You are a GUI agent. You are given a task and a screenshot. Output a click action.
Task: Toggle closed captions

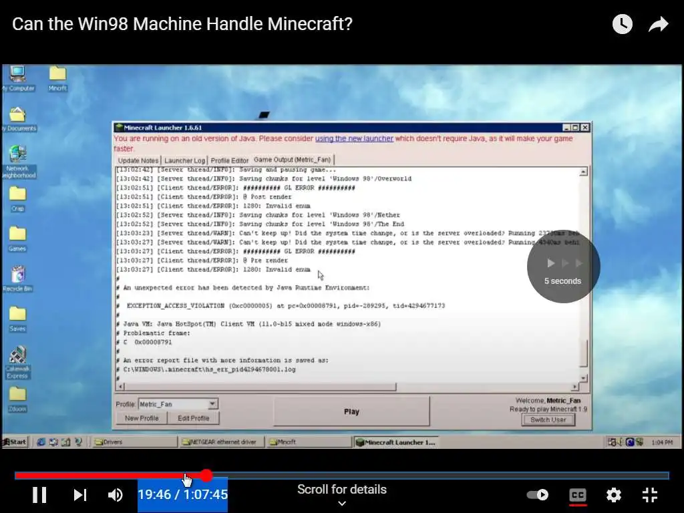click(x=578, y=495)
